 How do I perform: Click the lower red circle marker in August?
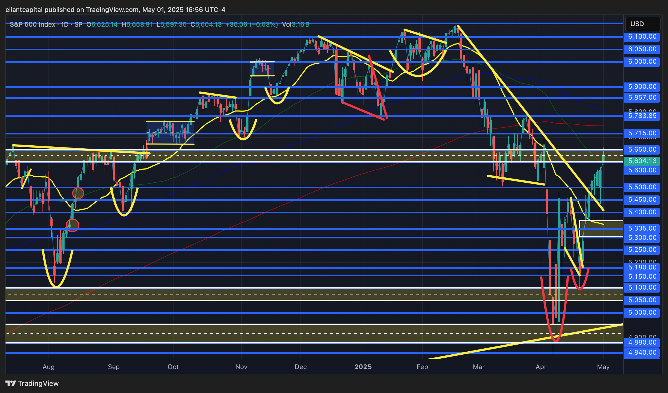pyautogui.click(x=72, y=225)
